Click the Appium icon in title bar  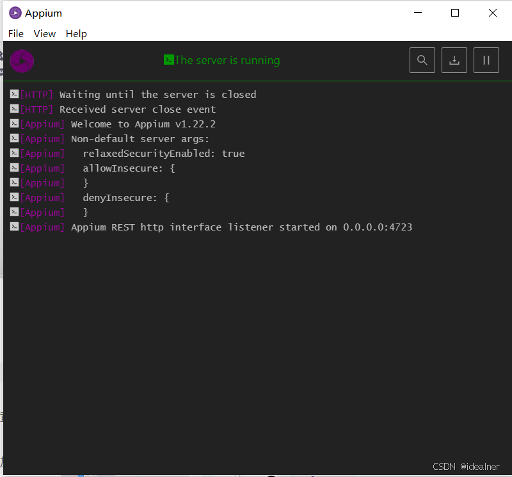15,13
